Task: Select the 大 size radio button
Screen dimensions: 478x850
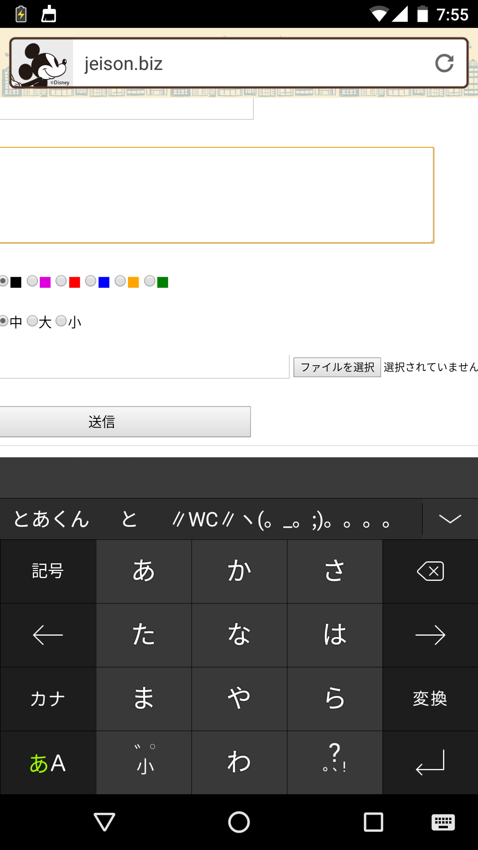Action: pyautogui.click(x=33, y=321)
